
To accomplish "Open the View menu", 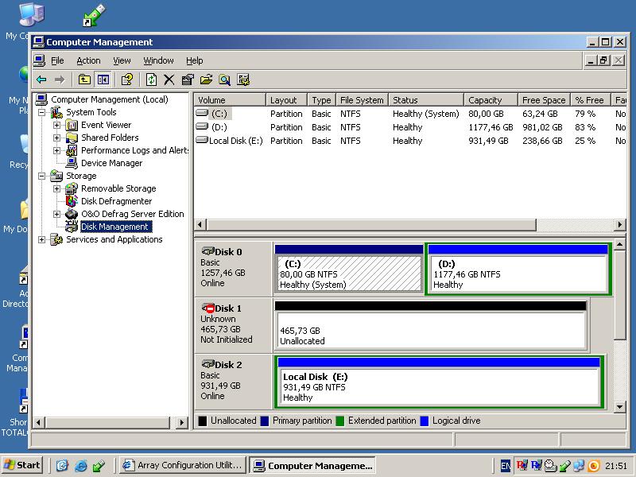I will [122, 60].
